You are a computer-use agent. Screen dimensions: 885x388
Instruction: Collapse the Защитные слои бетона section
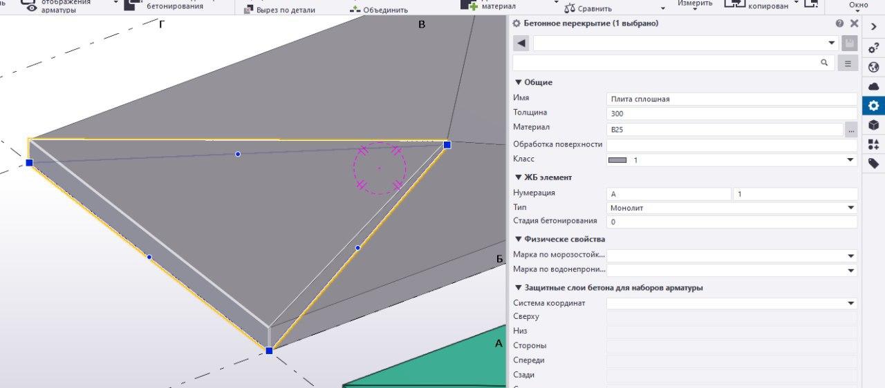tap(519, 287)
